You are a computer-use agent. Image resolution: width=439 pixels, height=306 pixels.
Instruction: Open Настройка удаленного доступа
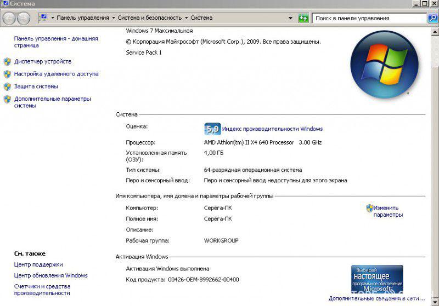[57, 74]
